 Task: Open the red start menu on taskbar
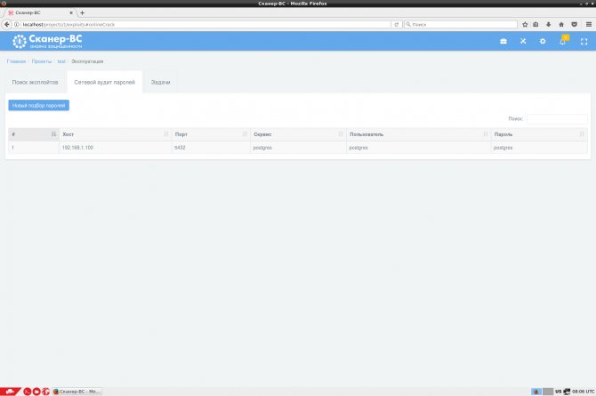click(x=11, y=392)
